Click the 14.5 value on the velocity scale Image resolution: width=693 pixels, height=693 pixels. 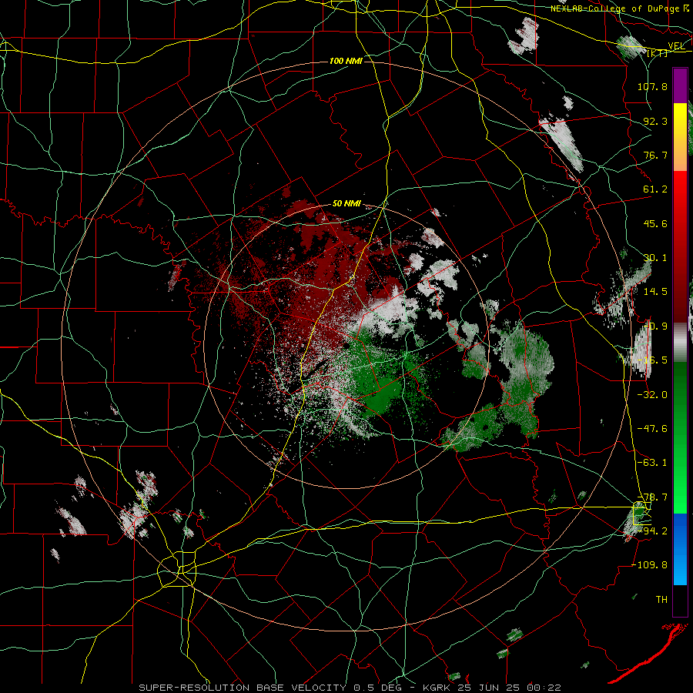655,292
